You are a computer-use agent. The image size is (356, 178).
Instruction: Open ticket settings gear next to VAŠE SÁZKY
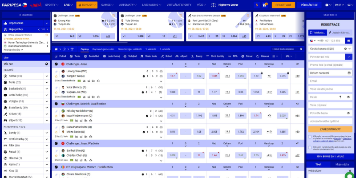pos(350,171)
